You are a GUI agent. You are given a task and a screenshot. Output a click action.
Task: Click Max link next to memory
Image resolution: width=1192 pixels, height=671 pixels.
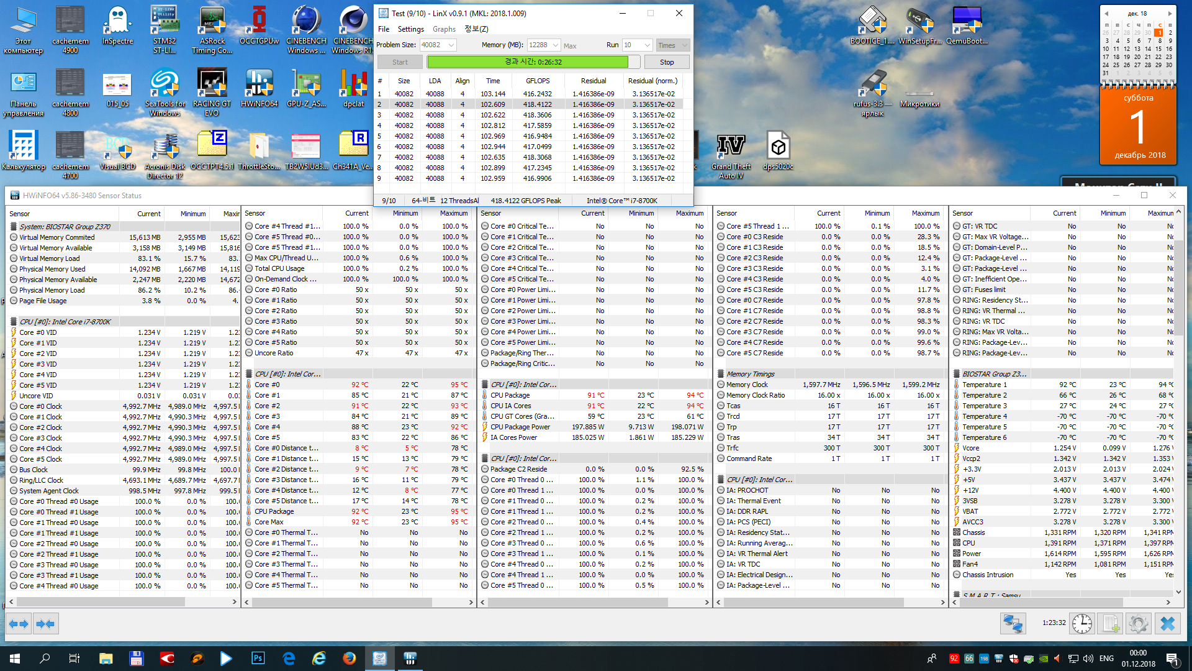tap(570, 46)
